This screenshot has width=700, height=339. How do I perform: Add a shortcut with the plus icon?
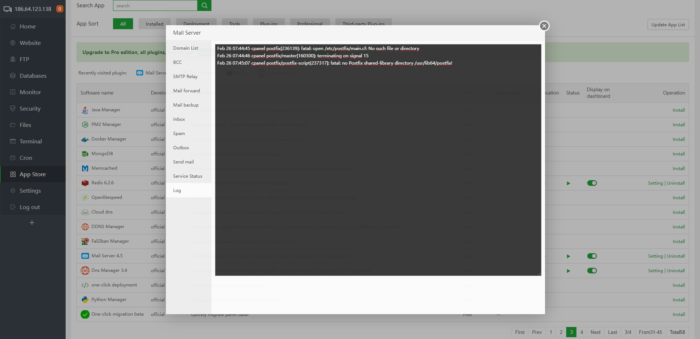(x=32, y=223)
